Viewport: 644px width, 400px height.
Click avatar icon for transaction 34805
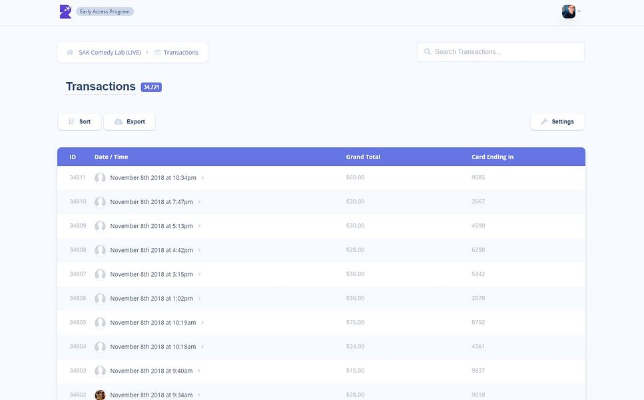pos(100,323)
